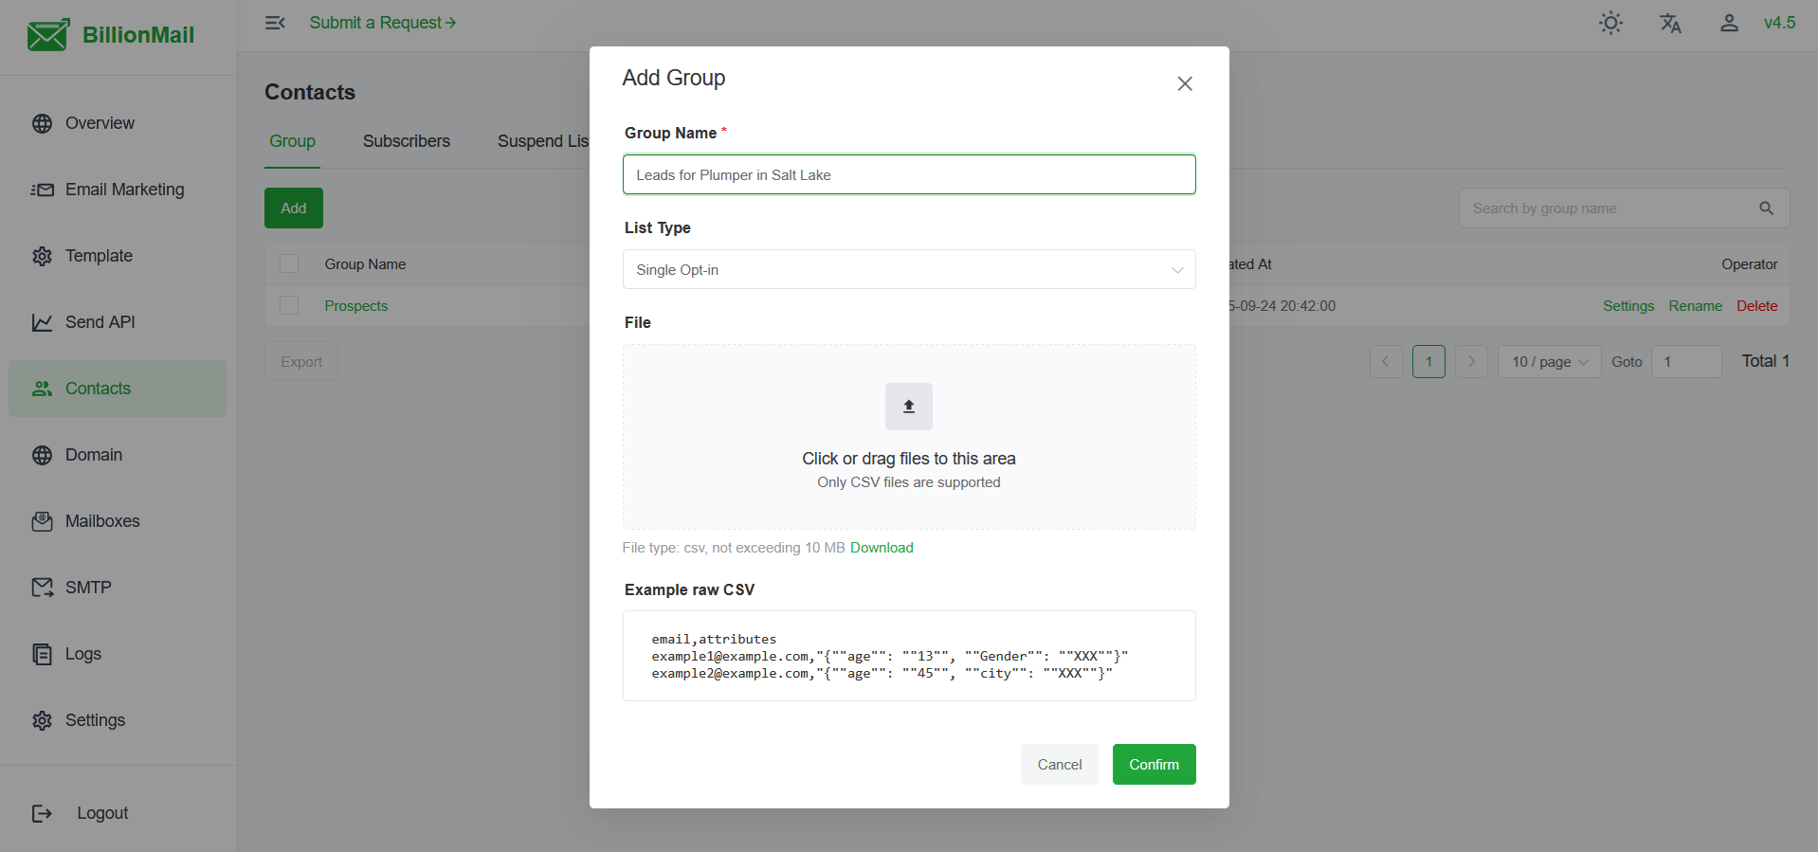
Task: Click Settings for the Prospects group
Action: click(x=1628, y=305)
